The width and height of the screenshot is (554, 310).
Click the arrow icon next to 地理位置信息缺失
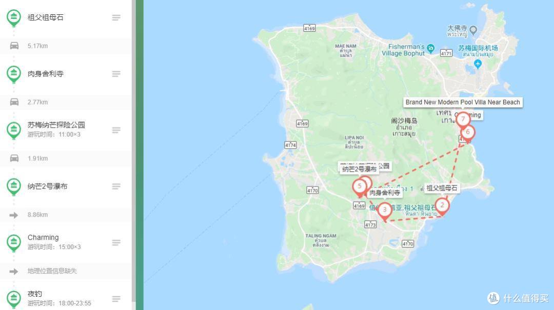(14, 271)
